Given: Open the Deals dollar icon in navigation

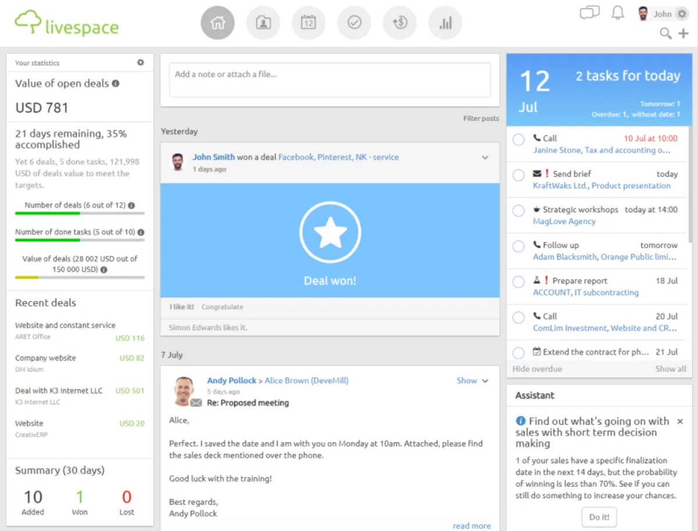Looking at the screenshot, I should [x=400, y=23].
